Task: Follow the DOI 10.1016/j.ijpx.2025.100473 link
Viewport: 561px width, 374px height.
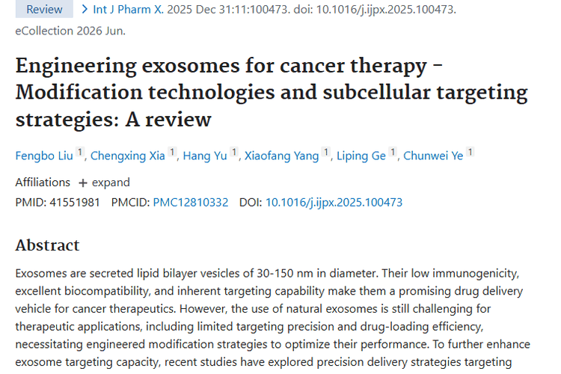Action: pyautogui.click(x=334, y=202)
